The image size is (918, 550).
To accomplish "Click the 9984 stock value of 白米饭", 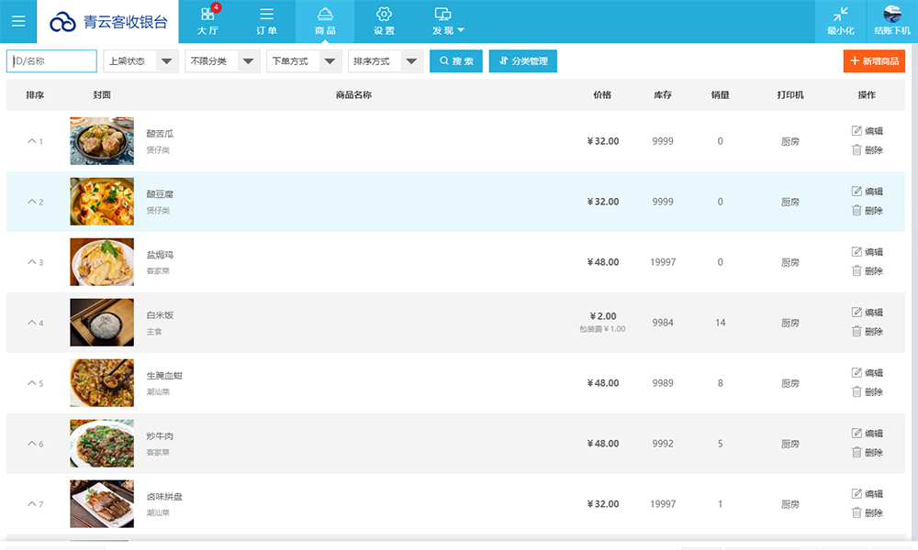I will (663, 323).
